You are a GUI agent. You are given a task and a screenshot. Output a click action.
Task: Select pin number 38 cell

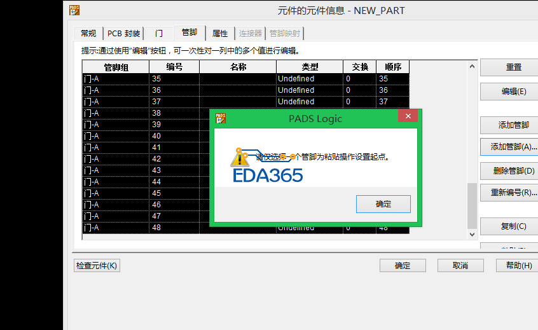174,113
